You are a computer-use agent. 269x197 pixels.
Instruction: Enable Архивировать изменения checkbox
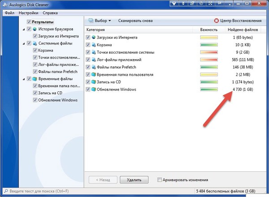tap(160, 180)
